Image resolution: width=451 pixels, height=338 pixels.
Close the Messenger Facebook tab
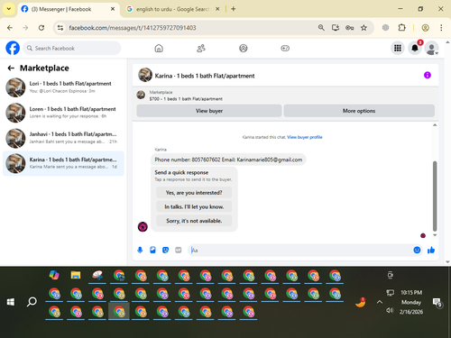(113, 9)
